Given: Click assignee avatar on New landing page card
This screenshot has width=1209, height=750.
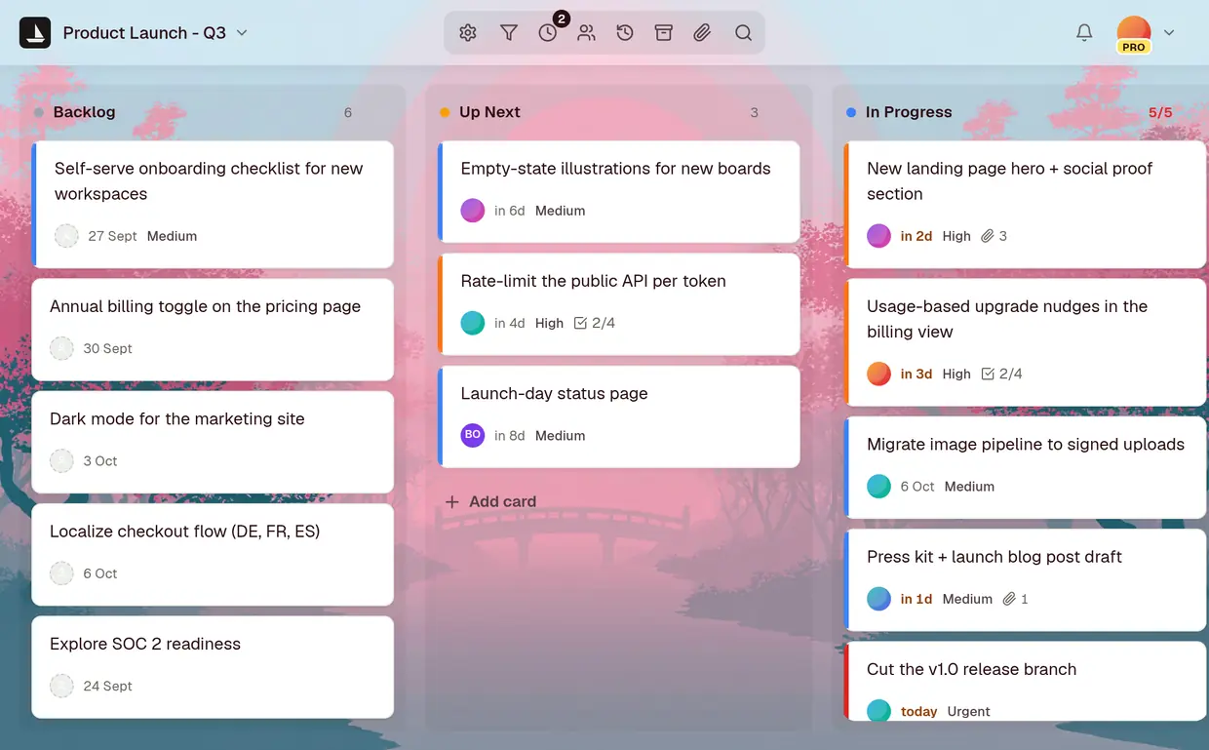Looking at the screenshot, I should [x=879, y=235].
